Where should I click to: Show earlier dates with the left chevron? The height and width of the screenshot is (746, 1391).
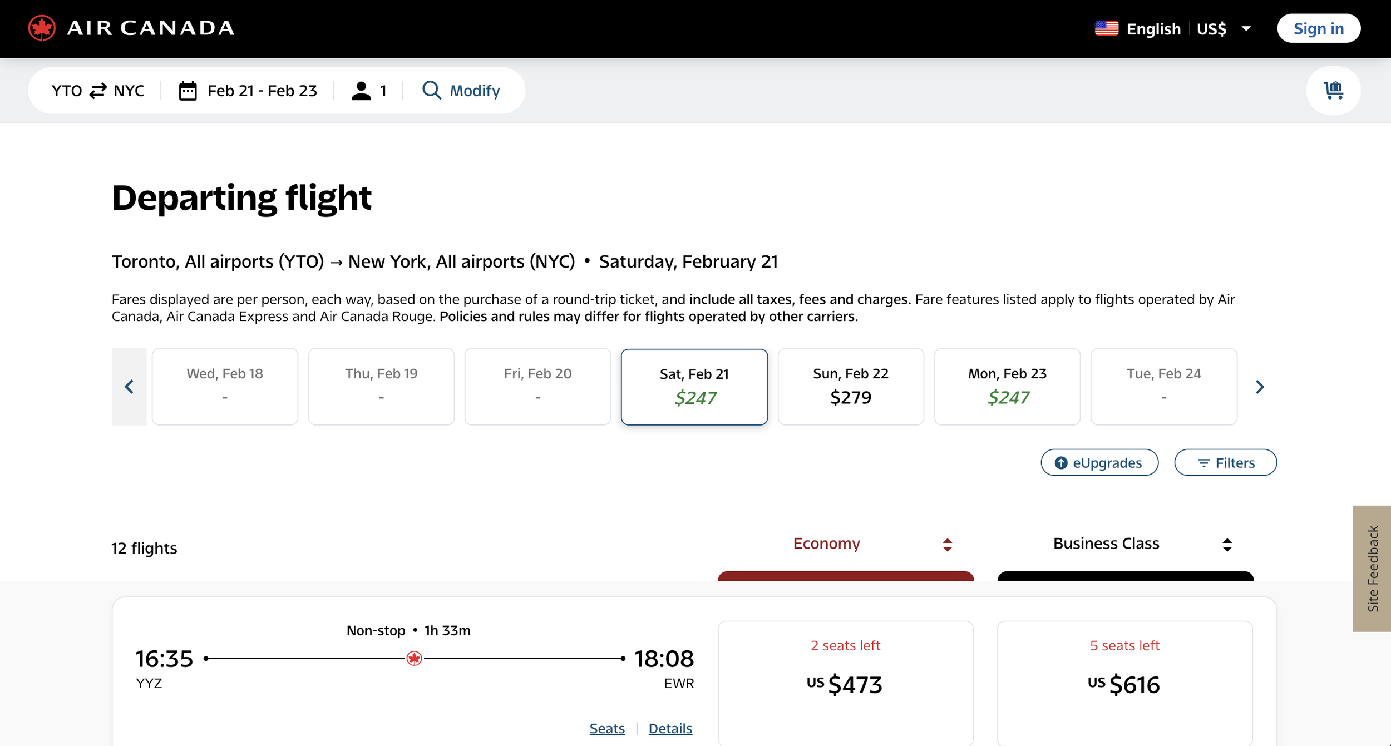(x=129, y=387)
